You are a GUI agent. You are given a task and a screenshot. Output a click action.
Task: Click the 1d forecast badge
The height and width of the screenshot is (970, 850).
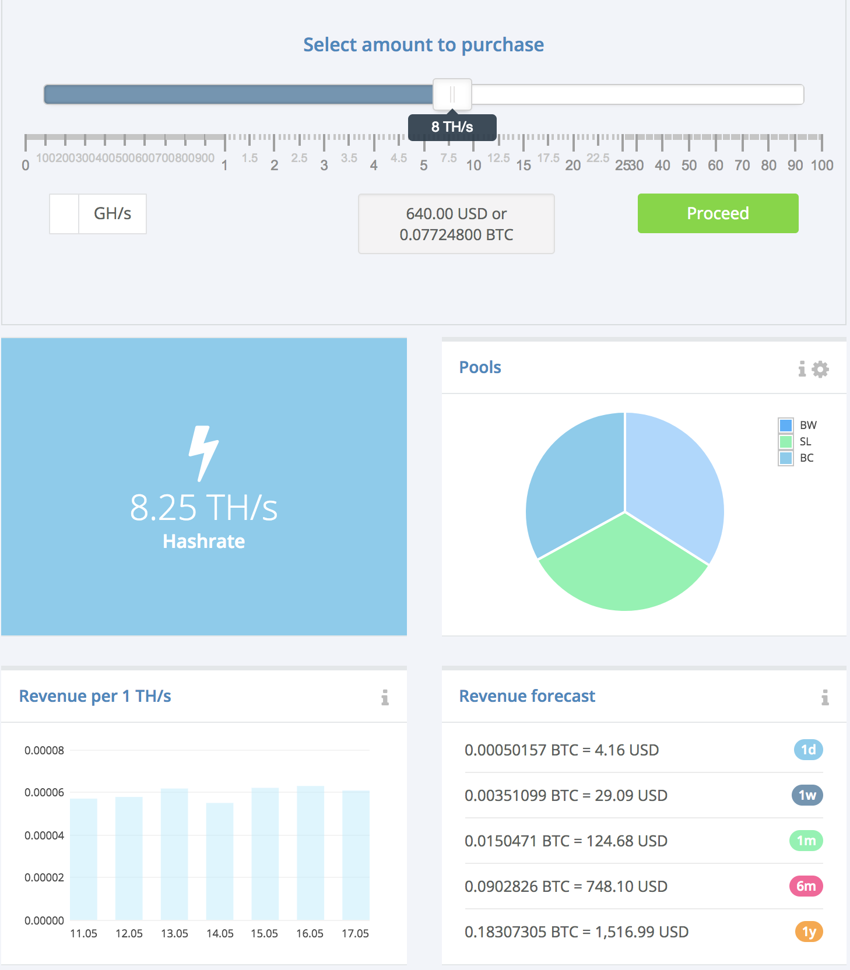[x=808, y=750]
